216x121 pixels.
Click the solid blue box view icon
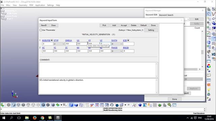point(76,105)
